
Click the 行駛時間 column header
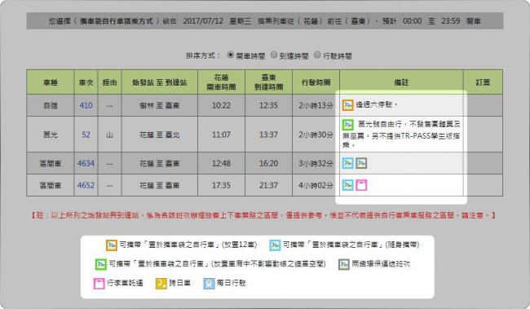(x=316, y=82)
